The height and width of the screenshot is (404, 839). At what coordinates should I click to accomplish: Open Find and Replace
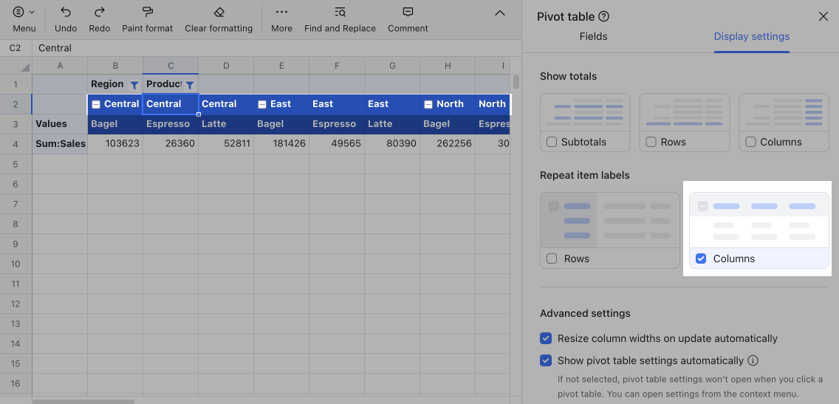[340, 13]
